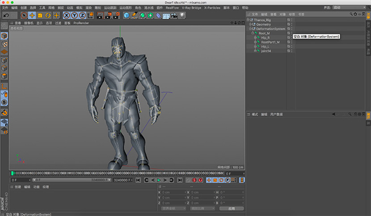The width and height of the screenshot is (371, 216).
Task: Open the Floor environment icon
Action: point(166,16)
